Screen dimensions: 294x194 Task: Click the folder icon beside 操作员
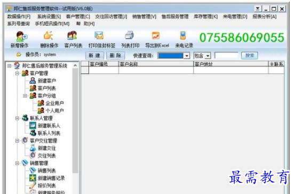pos(19,55)
